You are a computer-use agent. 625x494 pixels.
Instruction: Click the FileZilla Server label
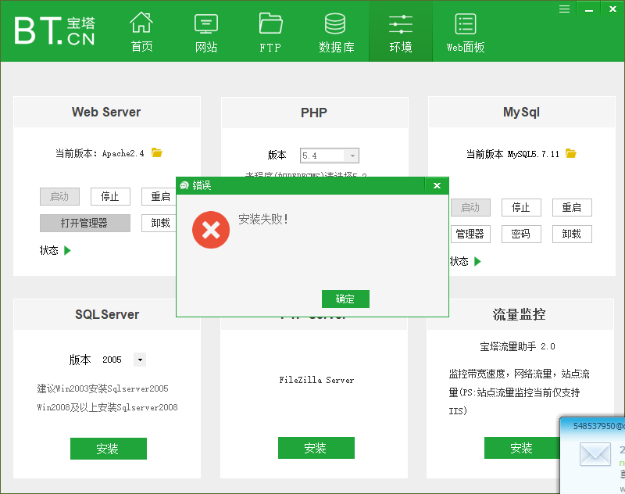pos(316,380)
